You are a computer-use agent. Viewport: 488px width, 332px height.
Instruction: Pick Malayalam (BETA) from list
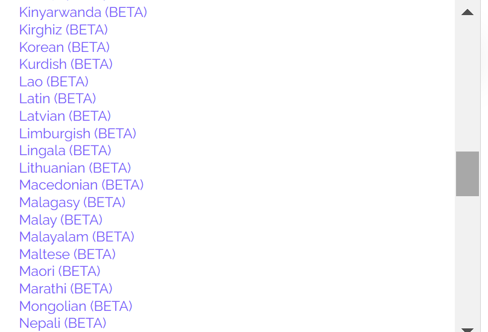click(x=77, y=237)
